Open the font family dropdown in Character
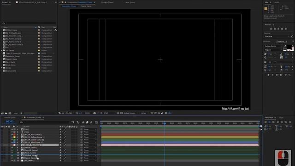Image resolution: width=295 pixels, height=166 pixels. coord(273,46)
